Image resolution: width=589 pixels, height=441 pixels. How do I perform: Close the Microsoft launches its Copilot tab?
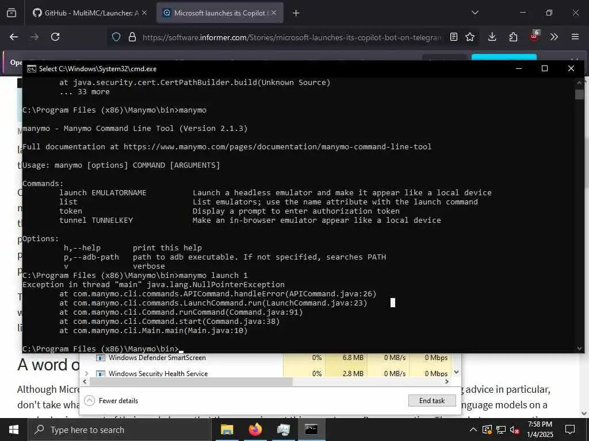click(274, 13)
